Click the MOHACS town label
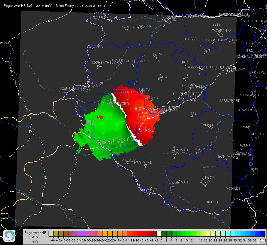Image resolution: width=267 pixels, height=245 pixels. [233, 189]
